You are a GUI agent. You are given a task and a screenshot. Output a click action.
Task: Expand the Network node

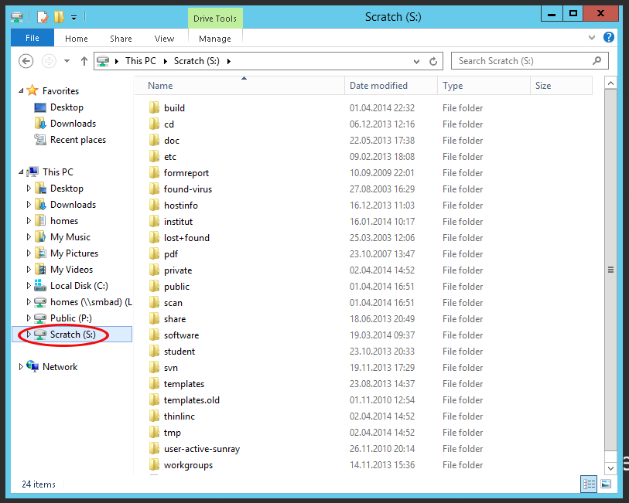click(x=21, y=366)
